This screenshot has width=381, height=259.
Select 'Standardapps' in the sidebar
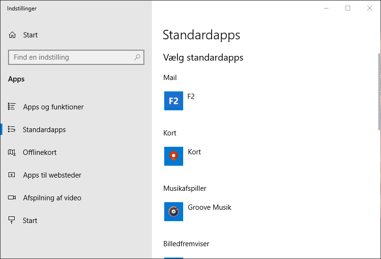(44, 130)
